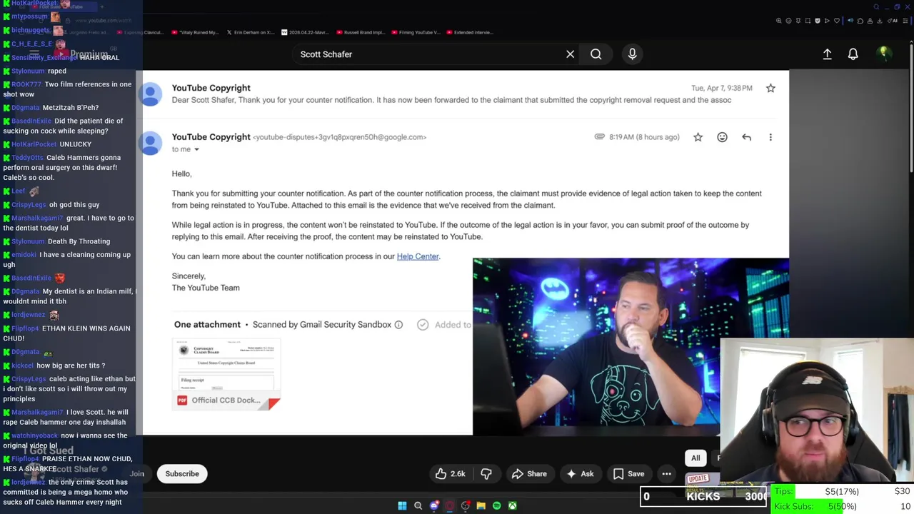Click chat username CrispyLegs on 'oh god' message

[29, 205]
